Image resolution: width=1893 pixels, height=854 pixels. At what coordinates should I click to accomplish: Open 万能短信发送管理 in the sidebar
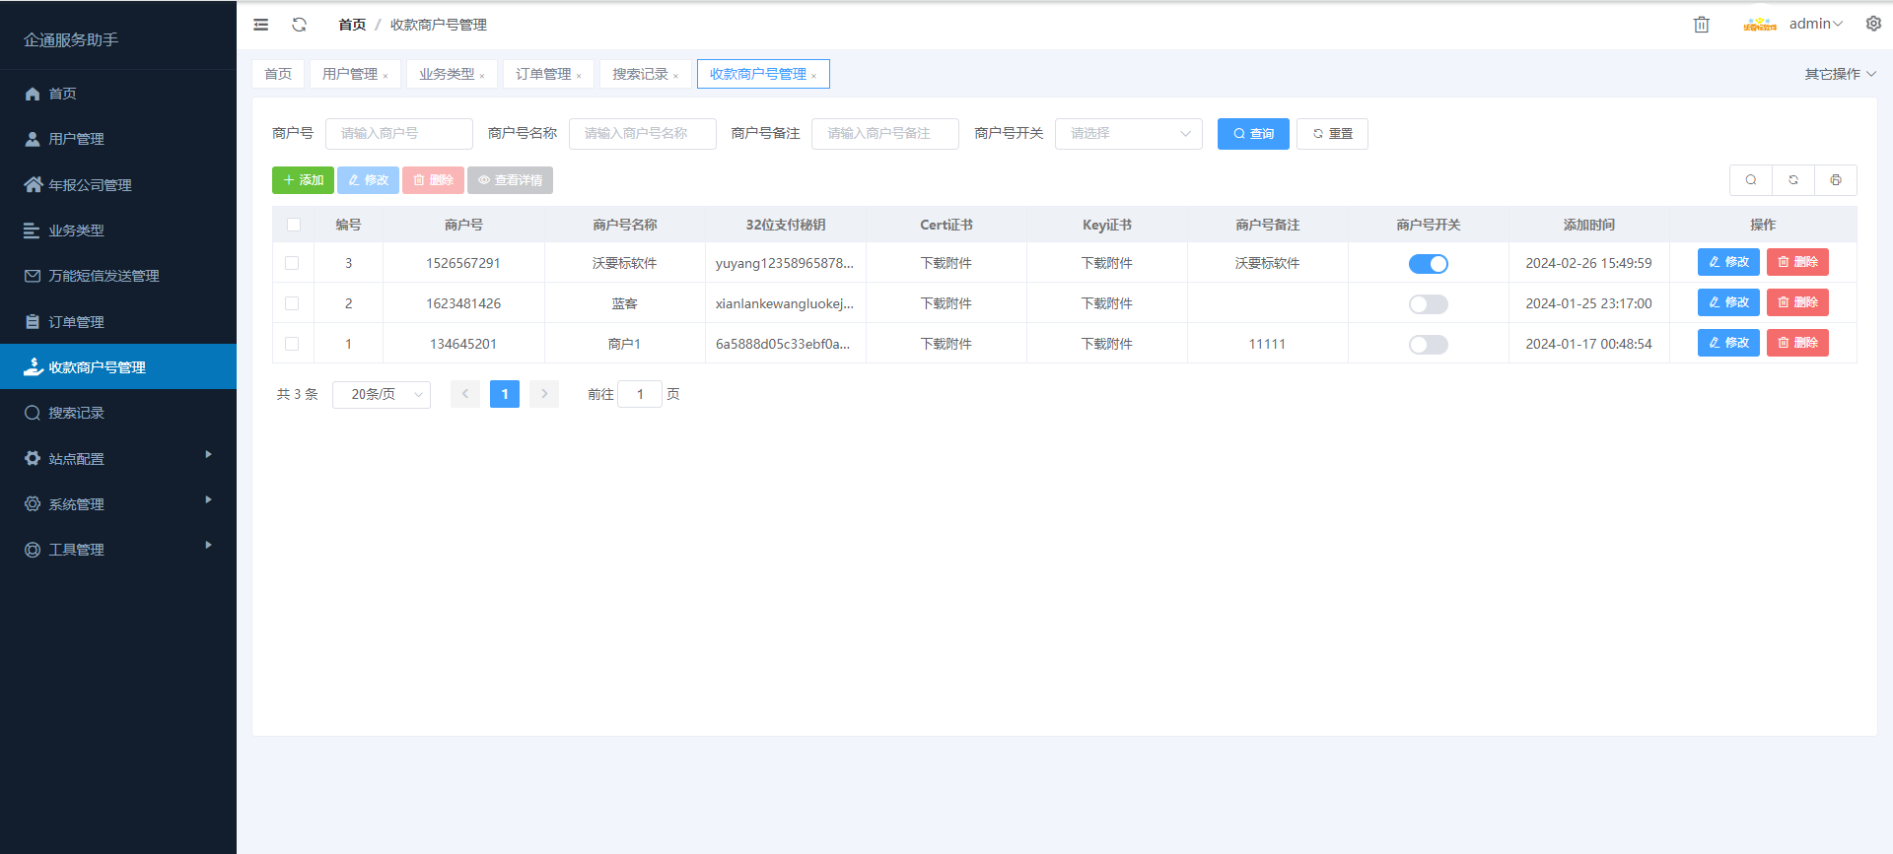[x=118, y=276]
